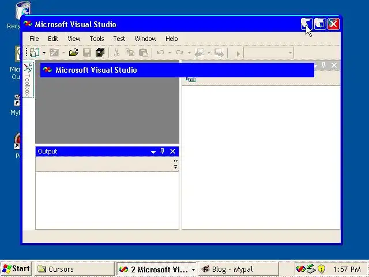Open the View menu

pos(74,39)
